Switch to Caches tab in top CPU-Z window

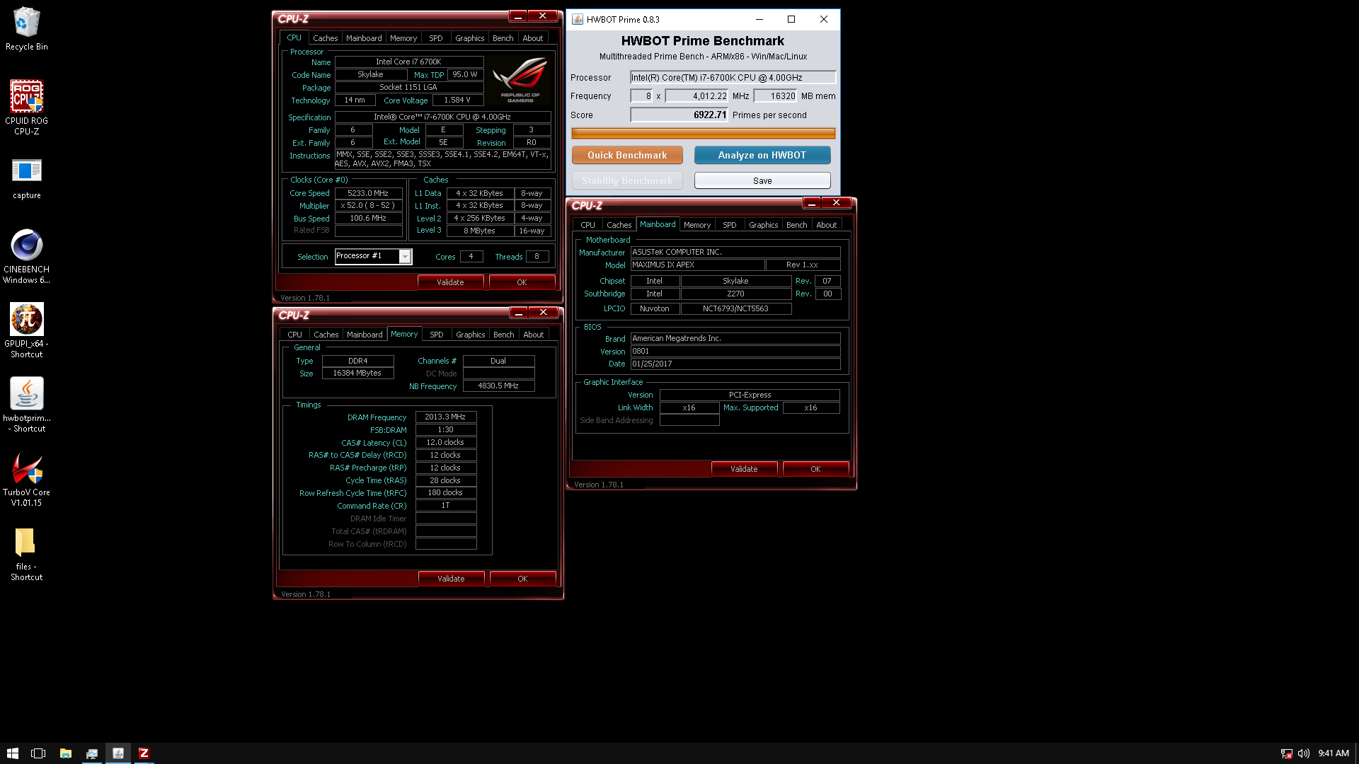pyautogui.click(x=326, y=38)
